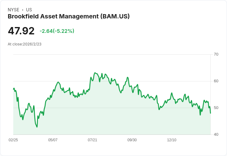This screenshot has height=156, width=227.
Task: Click the first data point at 02/25
Action: point(14,89)
